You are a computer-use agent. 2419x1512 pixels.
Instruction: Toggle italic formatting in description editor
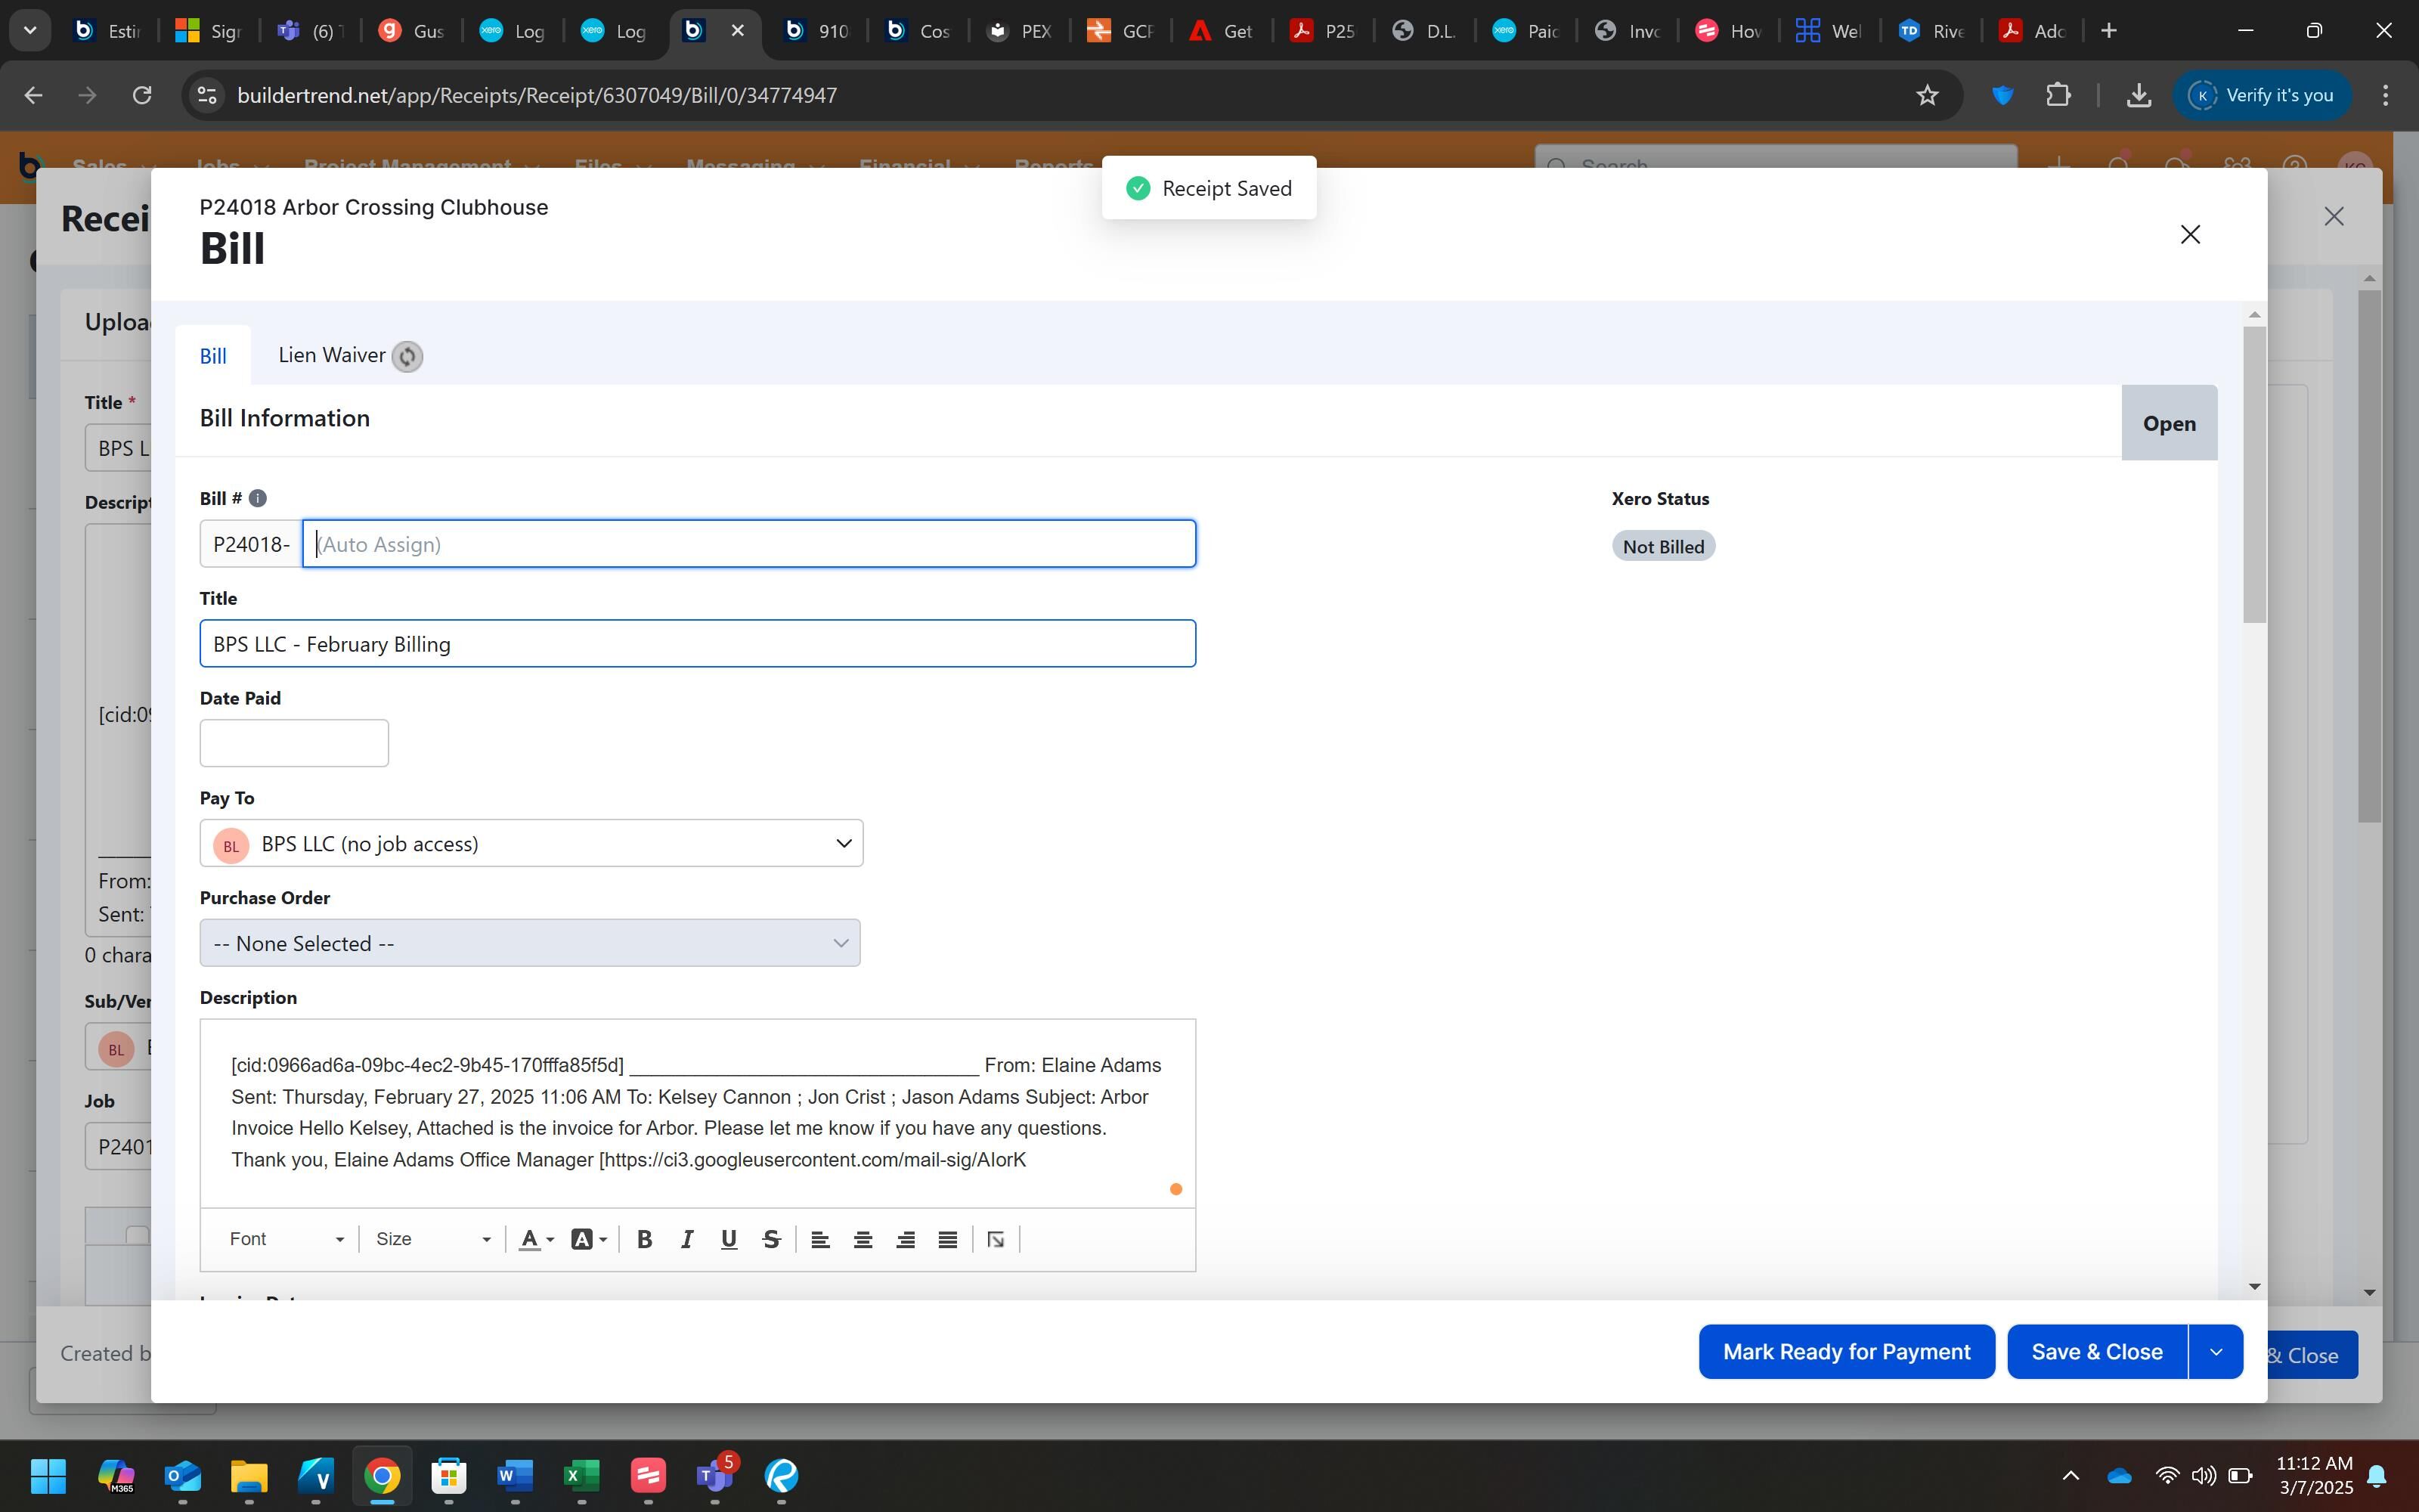coord(686,1240)
